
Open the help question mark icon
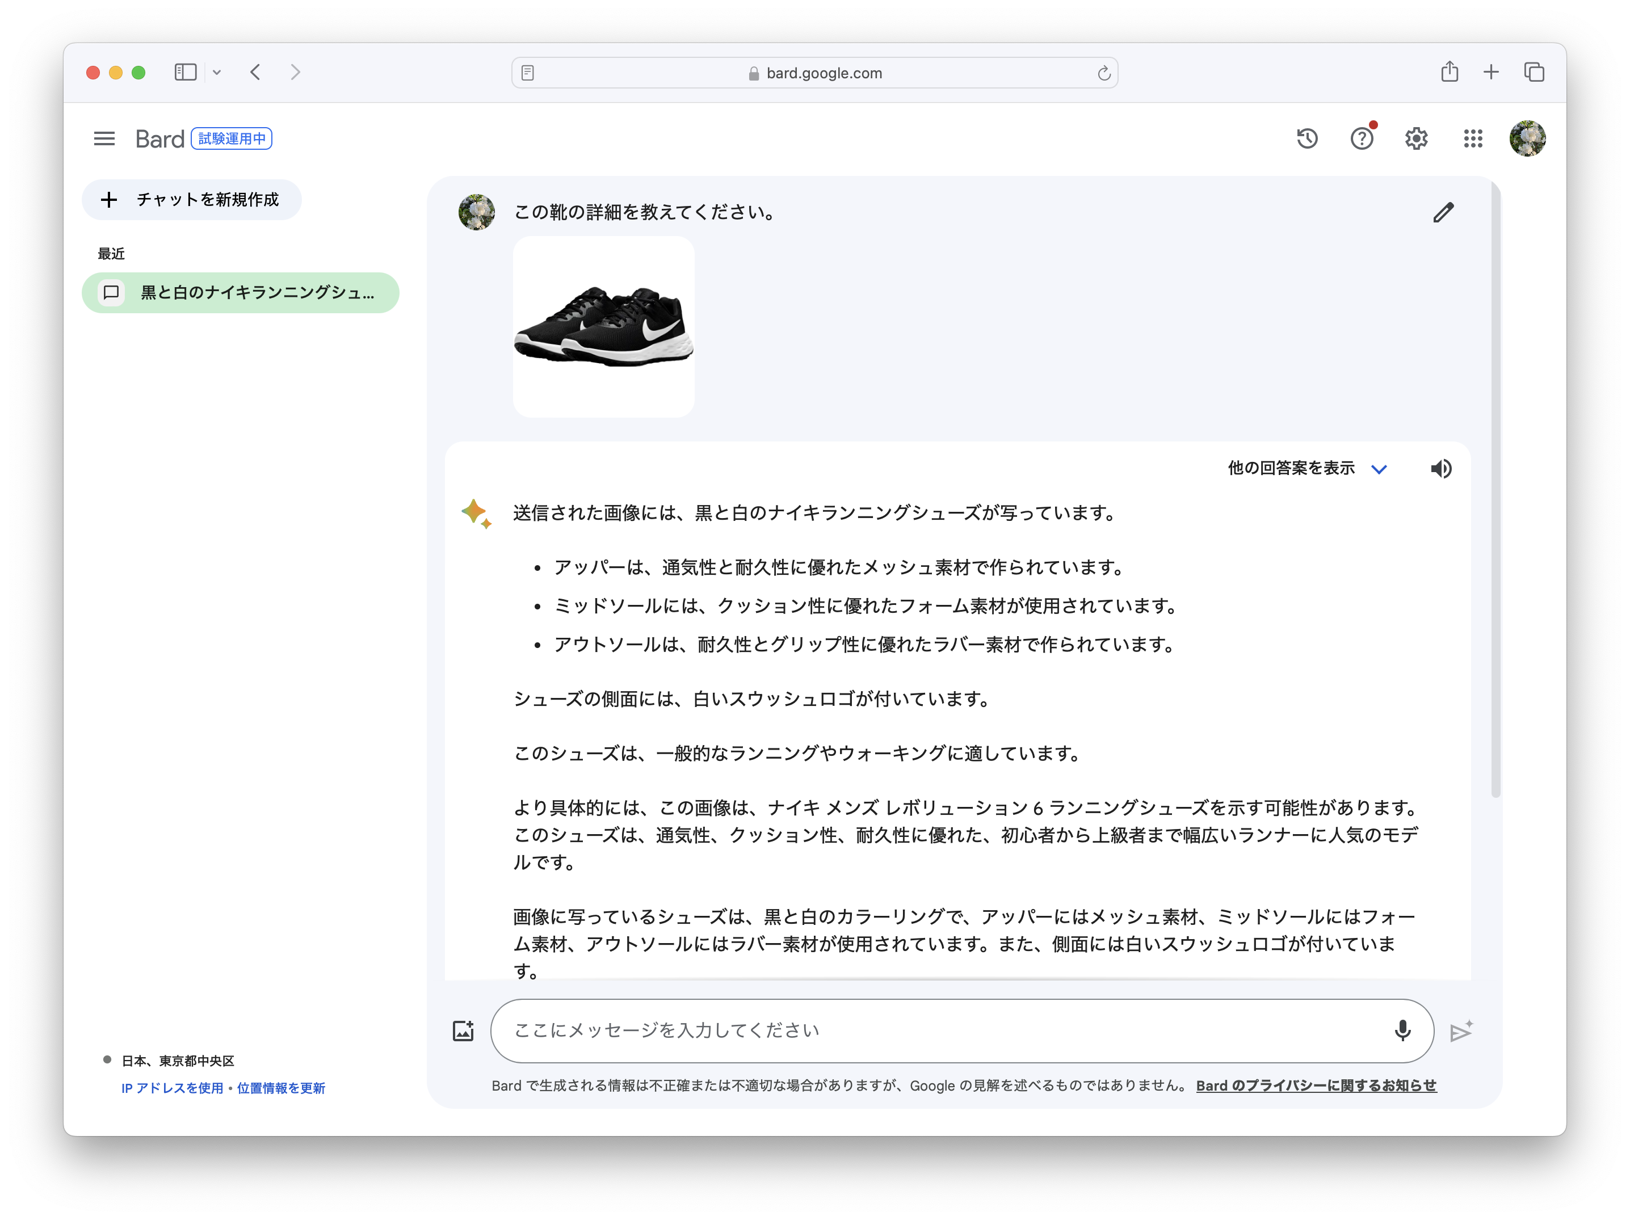[1361, 138]
